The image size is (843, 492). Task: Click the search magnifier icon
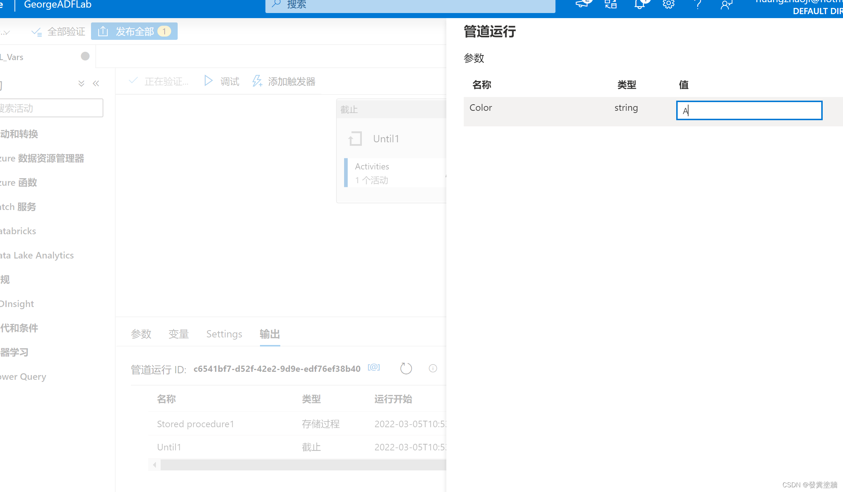[x=276, y=4]
